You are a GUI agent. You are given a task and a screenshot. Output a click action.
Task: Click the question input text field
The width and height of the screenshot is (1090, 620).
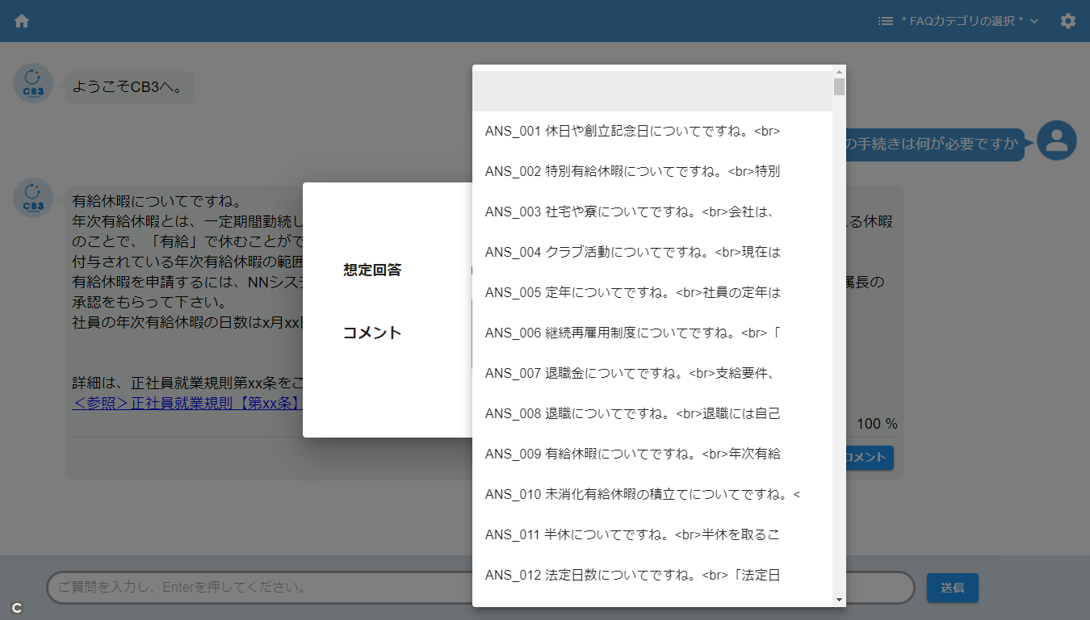258,588
